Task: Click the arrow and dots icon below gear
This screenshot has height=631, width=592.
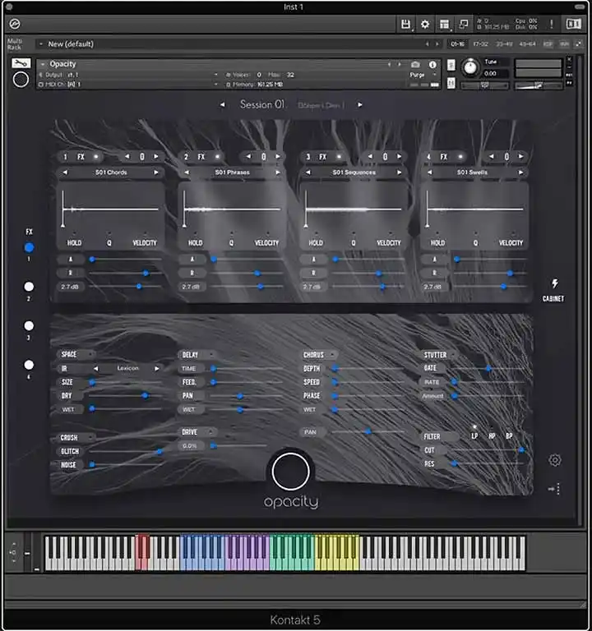Action: (554, 489)
